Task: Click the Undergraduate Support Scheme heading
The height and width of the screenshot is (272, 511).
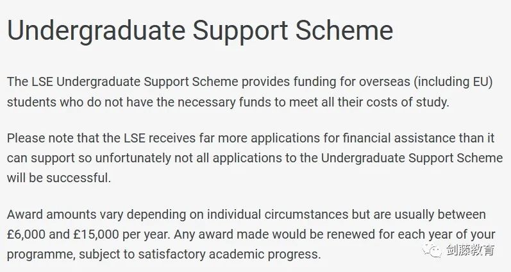Action: pyautogui.click(x=200, y=31)
